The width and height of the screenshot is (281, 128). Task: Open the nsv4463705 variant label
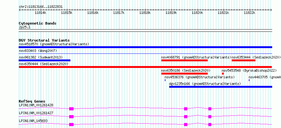[x=265, y=77]
